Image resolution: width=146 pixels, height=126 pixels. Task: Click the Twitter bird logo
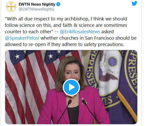(x=134, y=4)
